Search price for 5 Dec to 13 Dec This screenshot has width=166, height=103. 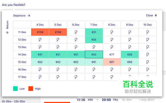58,47
